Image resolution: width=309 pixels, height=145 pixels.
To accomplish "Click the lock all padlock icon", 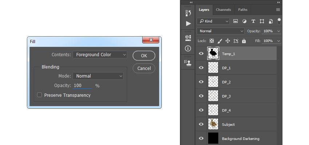I will [x=244, y=41].
